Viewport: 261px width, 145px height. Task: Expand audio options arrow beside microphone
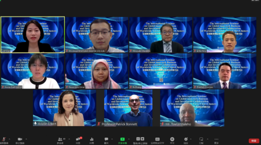(x=9, y=139)
